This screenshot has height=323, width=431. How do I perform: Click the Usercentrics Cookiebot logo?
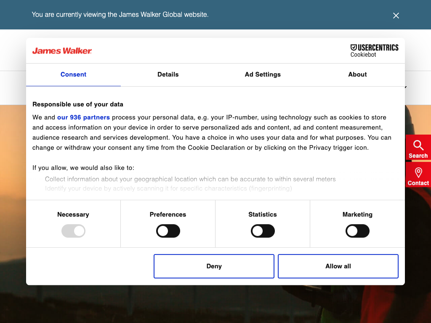coord(374,50)
